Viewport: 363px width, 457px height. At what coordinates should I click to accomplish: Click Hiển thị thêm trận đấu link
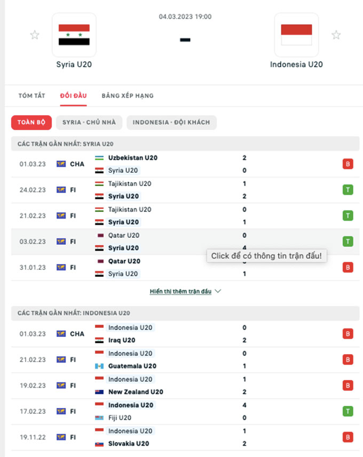(180, 291)
